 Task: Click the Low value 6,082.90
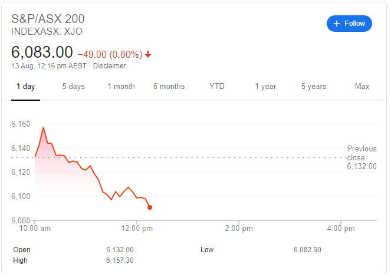(307, 250)
